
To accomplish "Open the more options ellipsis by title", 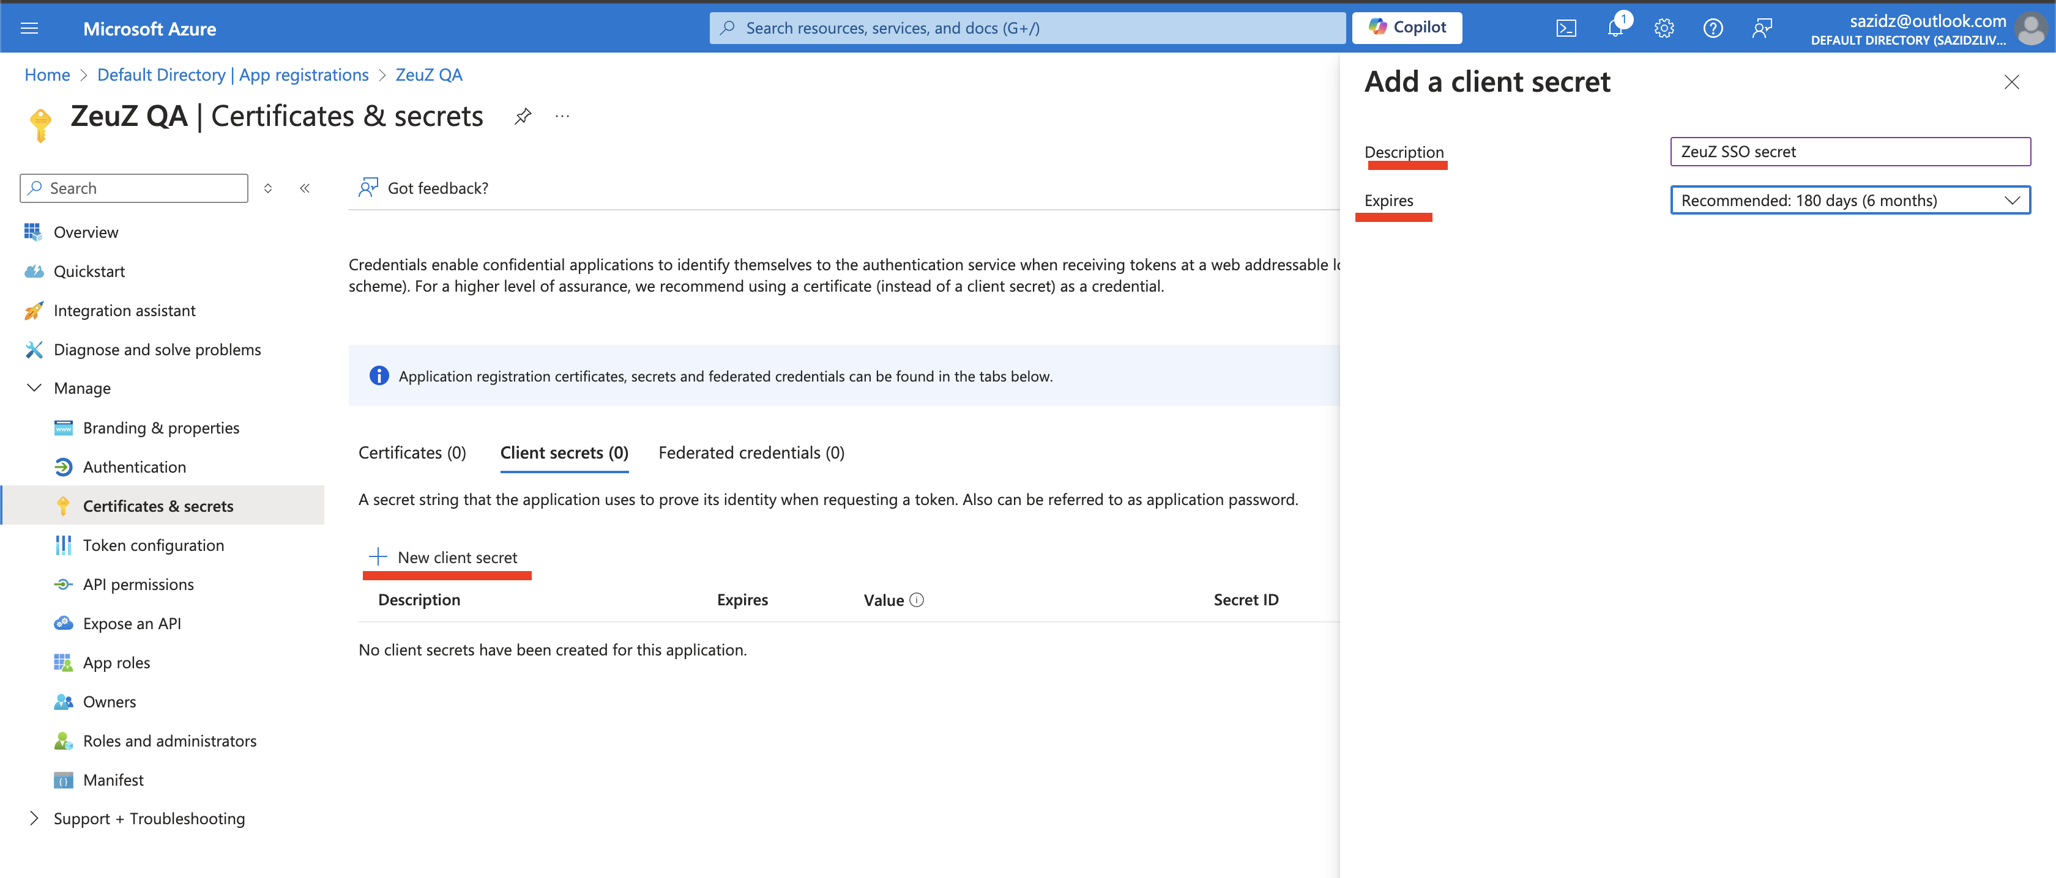I will point(563,116).
